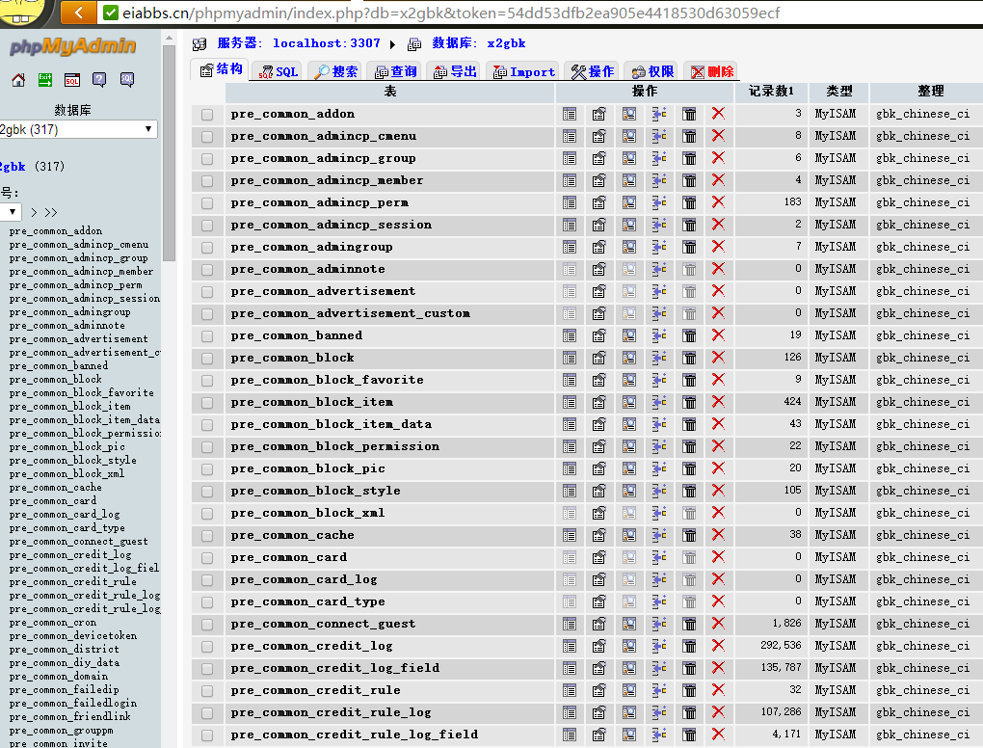983x748 pixels.
Task: Tick checkbox for pre_common_block_xml
Action: coord(207,514)
